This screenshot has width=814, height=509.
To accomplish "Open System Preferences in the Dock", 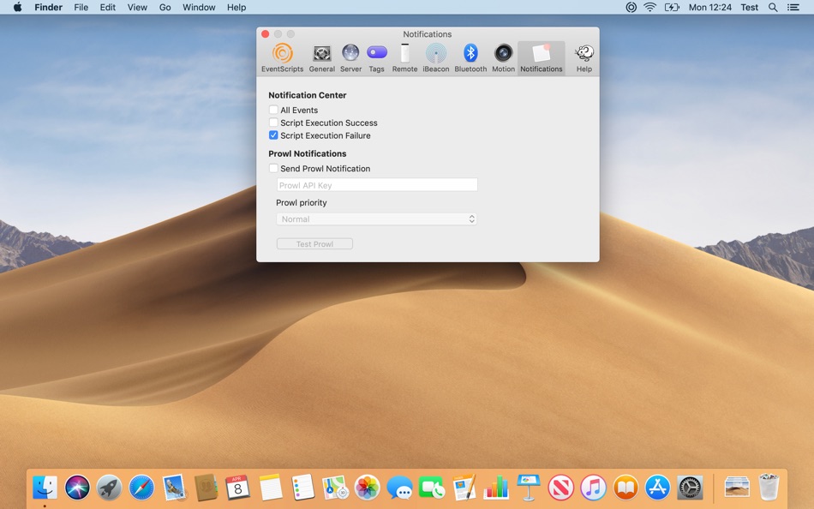I will tap(690, 488).
